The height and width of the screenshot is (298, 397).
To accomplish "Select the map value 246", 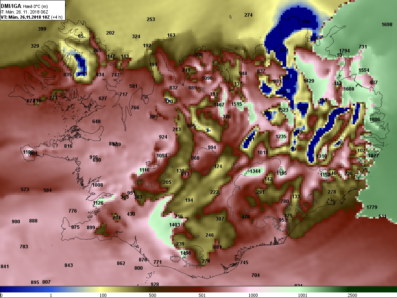I will pos(210,235).
